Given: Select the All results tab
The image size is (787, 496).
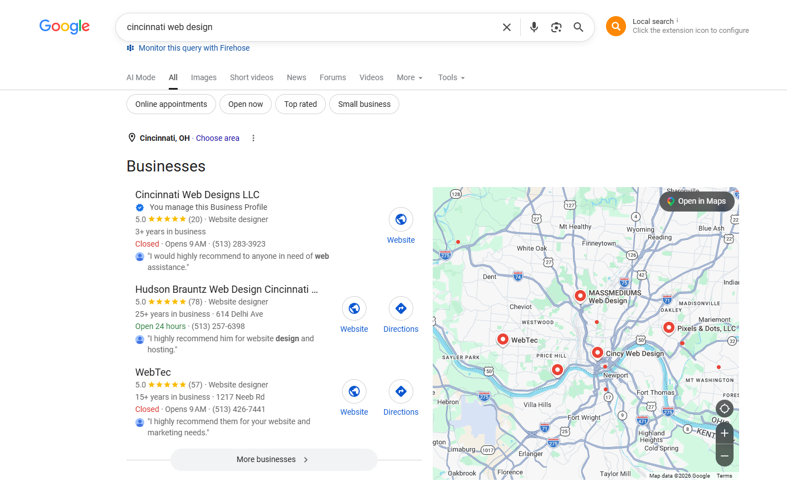Looking at the screenshot, I should [173, 77].
